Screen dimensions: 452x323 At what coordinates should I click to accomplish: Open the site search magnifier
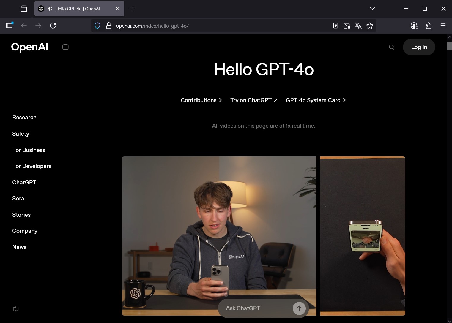point(392,47)
